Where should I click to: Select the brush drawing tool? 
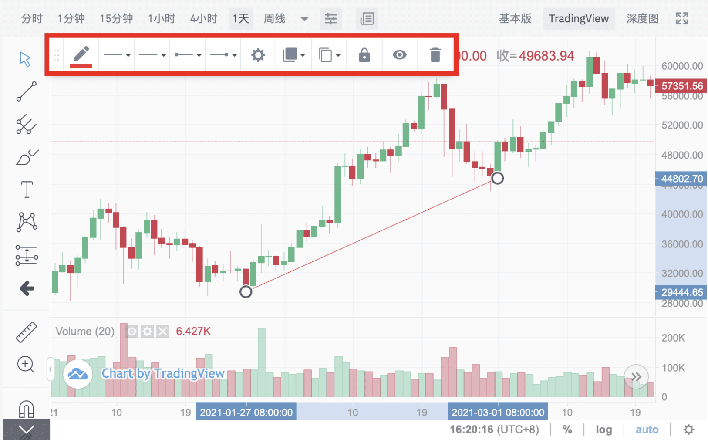(x=27, y=157)
